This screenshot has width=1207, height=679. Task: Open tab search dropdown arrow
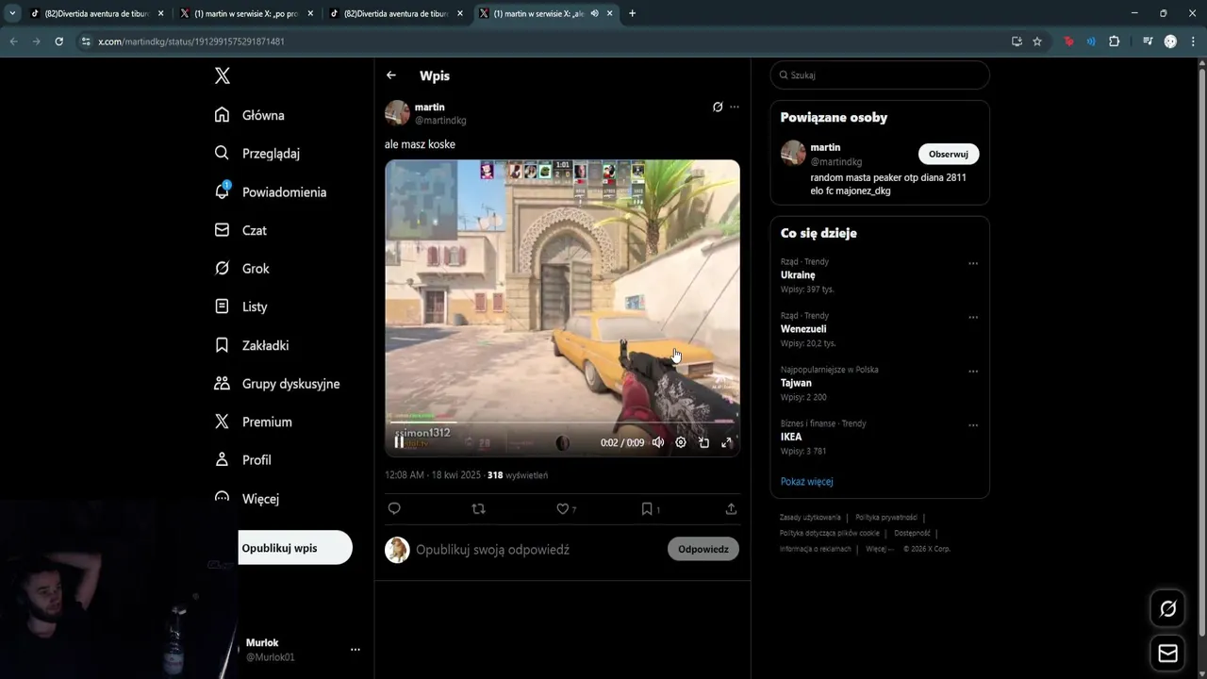12,13
